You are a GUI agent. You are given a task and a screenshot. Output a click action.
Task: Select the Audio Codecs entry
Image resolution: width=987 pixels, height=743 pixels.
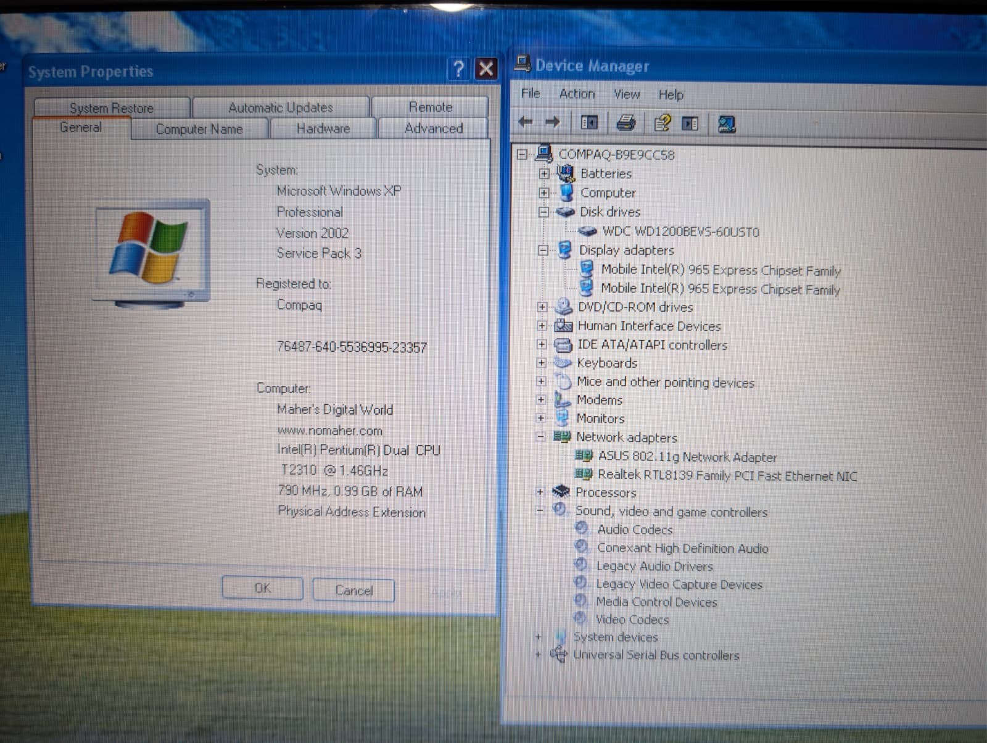click(x=635, y=529)
